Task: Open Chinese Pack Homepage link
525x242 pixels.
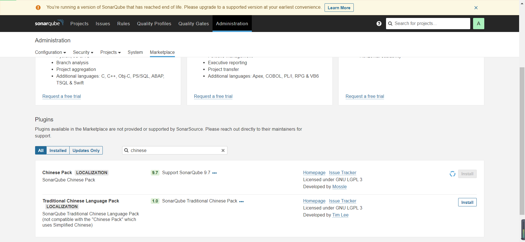Action: tap(314, 173)
